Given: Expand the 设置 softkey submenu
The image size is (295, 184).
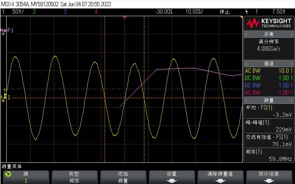Looking at the screenshot, I should click(x=171, y=177).
